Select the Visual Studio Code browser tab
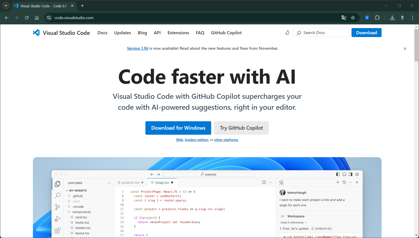The image size is (419, 238). [x=44, y=6]
